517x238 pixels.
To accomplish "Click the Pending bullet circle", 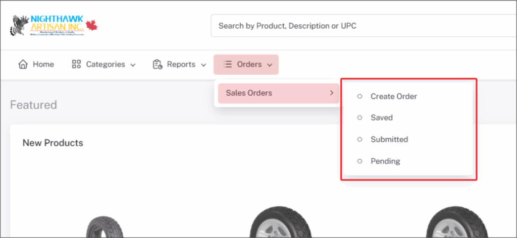I will point(359,161).
